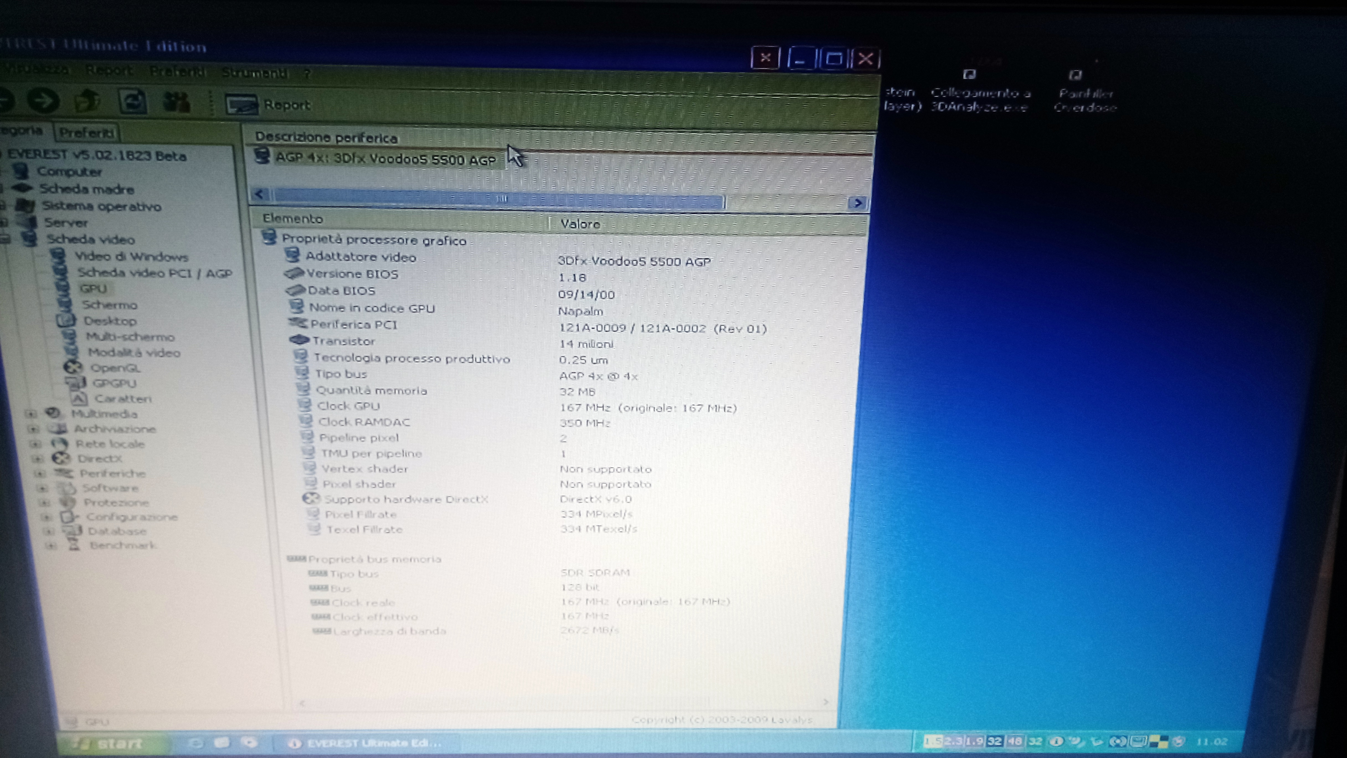Select the Adattatore video row
This screenshot has height=758, width=1347.
pyautogui.click(x=361, y=257)
